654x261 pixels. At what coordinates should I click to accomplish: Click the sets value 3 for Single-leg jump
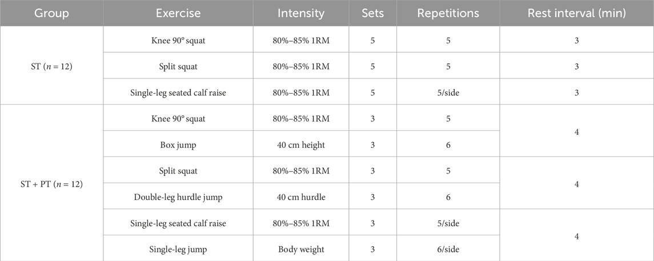[x=372, y=249]
